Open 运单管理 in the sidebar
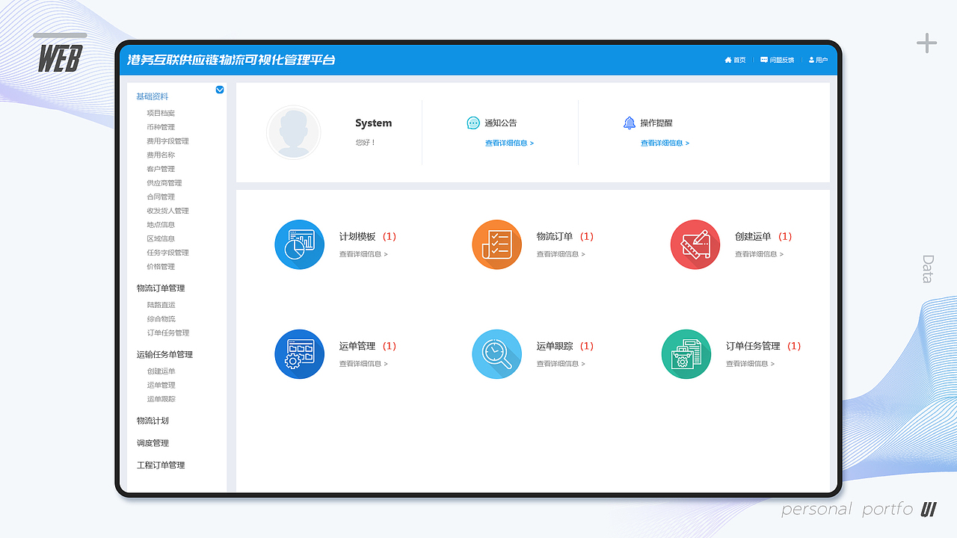This screenshot has width=957, height=538. coord(161,386)
